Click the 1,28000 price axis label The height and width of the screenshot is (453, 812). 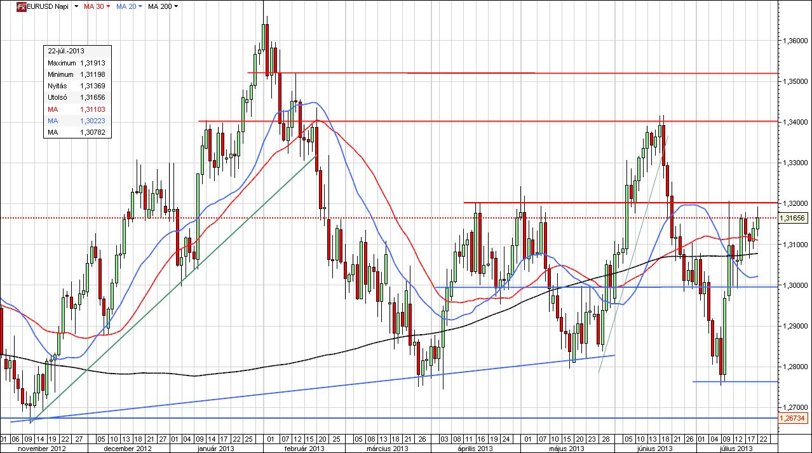tap(794, 367)
